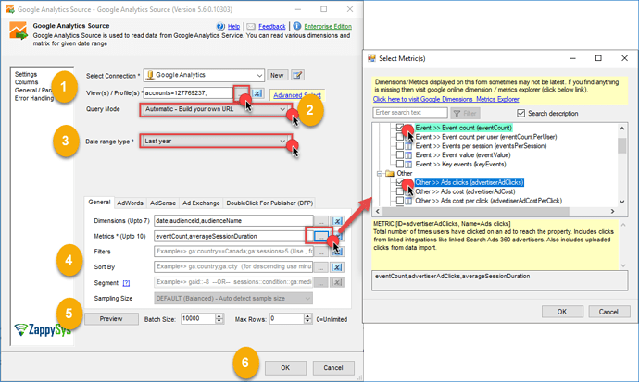Click Cancel in Select Metric(s) dialog
Image resolution: width=639 pixels, height=382 pixels.
point(608,312)
